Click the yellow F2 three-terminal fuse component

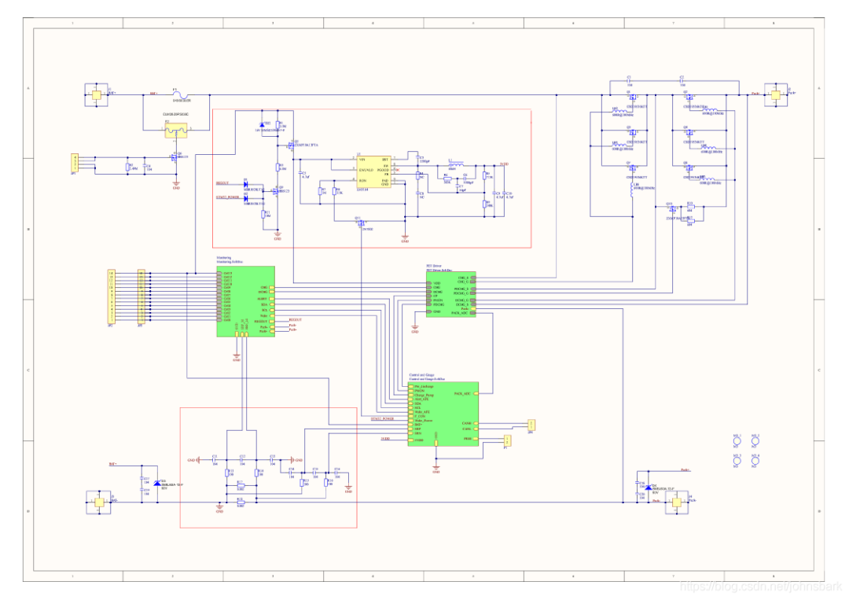(176, 130)
